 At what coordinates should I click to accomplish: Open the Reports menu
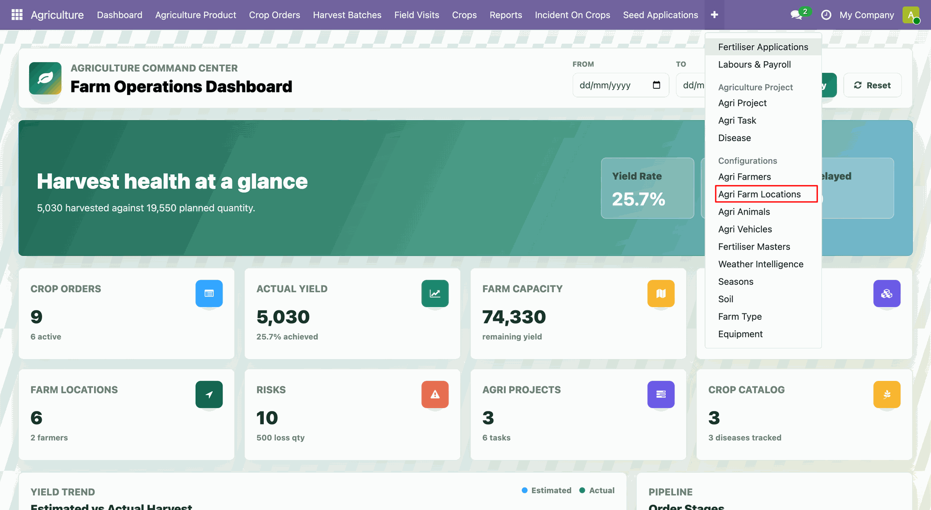click(x=506, y=15)
